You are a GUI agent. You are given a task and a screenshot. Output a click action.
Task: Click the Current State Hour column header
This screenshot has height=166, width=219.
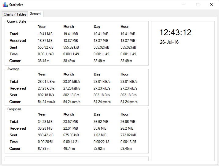click(x=125, y=27)
